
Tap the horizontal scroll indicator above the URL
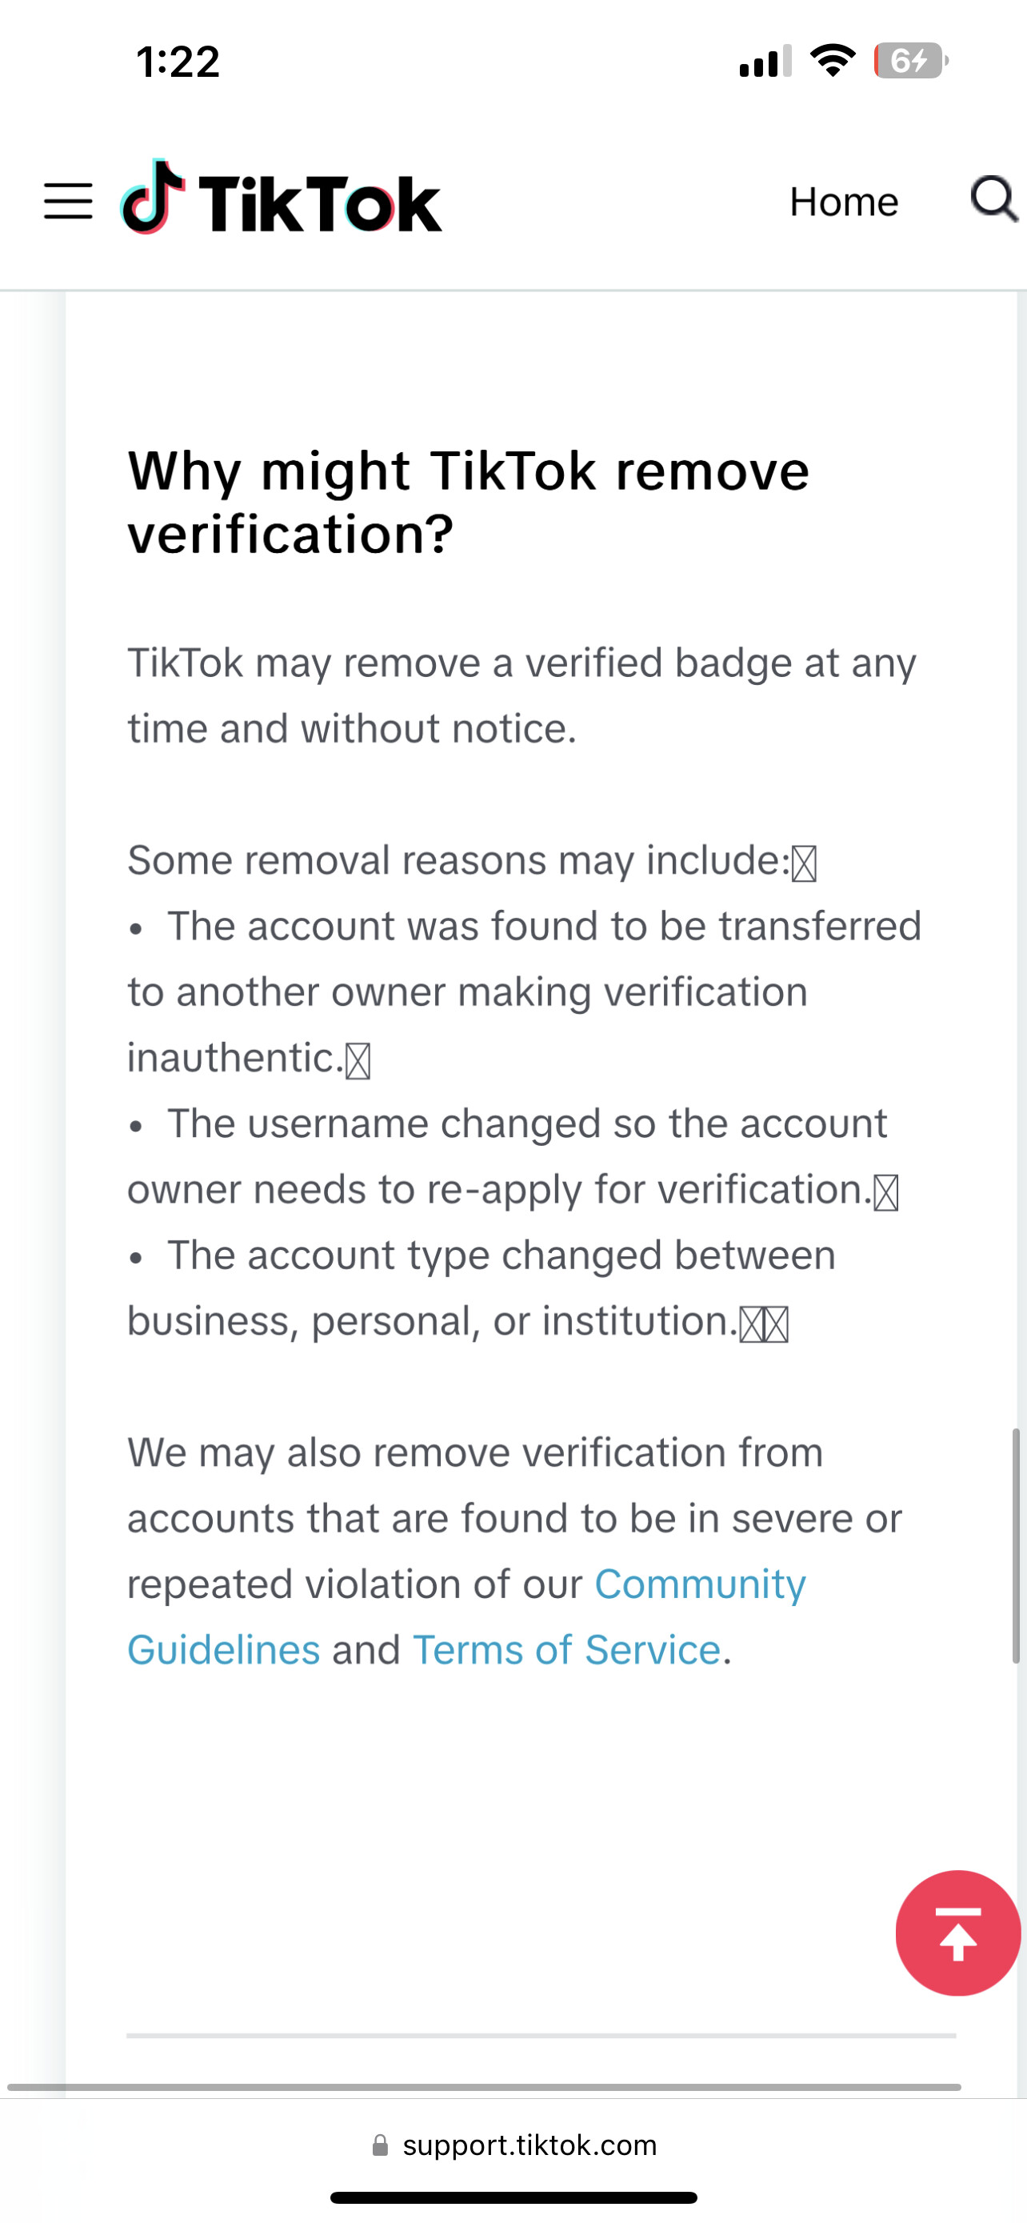[484, 2087]
